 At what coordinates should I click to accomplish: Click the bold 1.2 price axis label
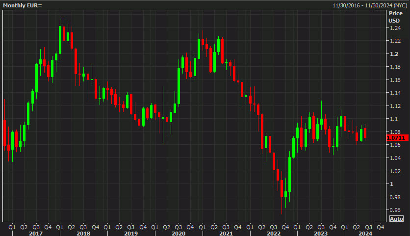(x=394, y=54)
